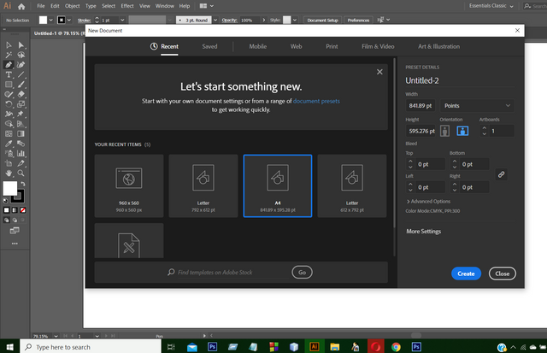Click the Create button

click(x=466, y=274)
